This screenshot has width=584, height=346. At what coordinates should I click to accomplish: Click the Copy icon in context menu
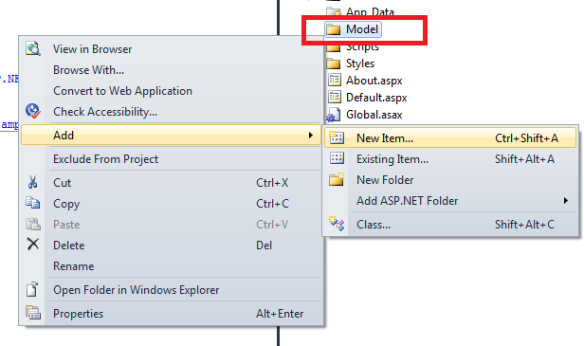pos(33,203)
